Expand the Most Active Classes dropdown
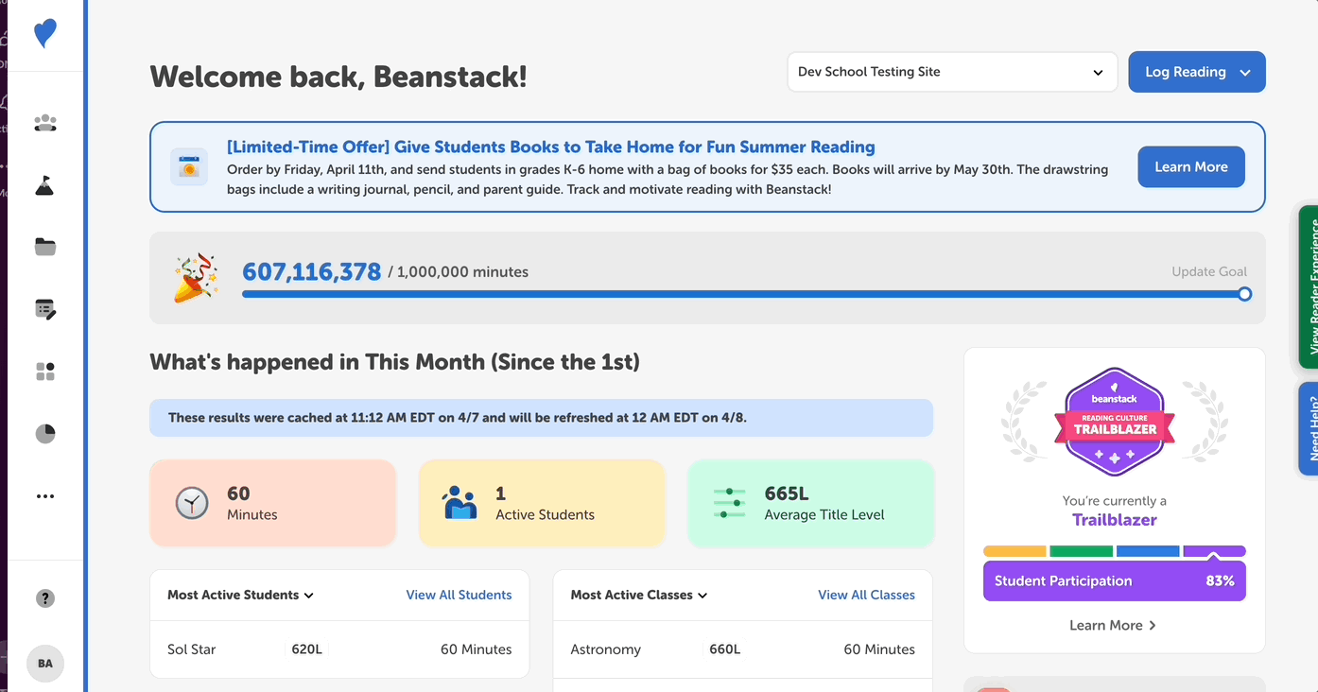 638,595
